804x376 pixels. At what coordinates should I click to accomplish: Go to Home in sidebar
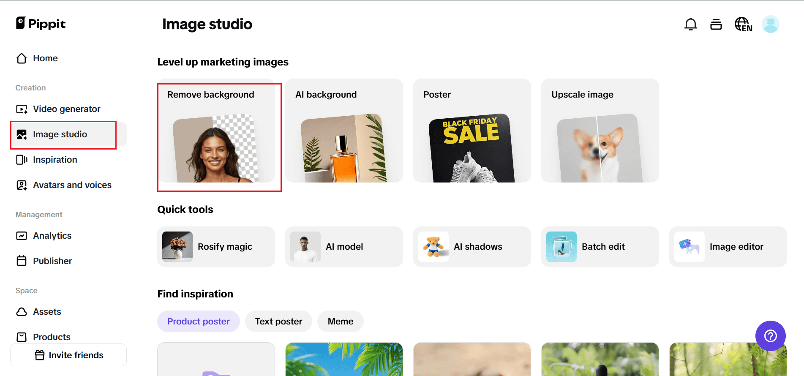click(68, 58)
